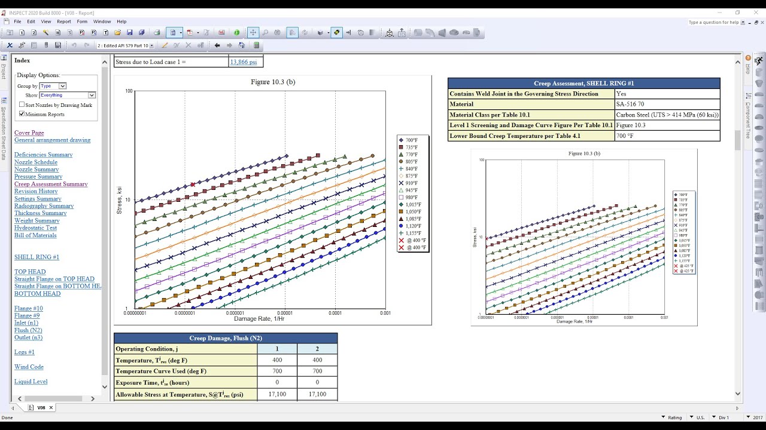
Task: Click the 3D export icon
Action: (402, 32)
